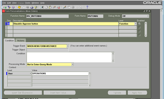Image resolution: width=164 pixels, height=99 pixels.
Task: Click the Form Name field INVTOMAI
Action: point(95,16)
